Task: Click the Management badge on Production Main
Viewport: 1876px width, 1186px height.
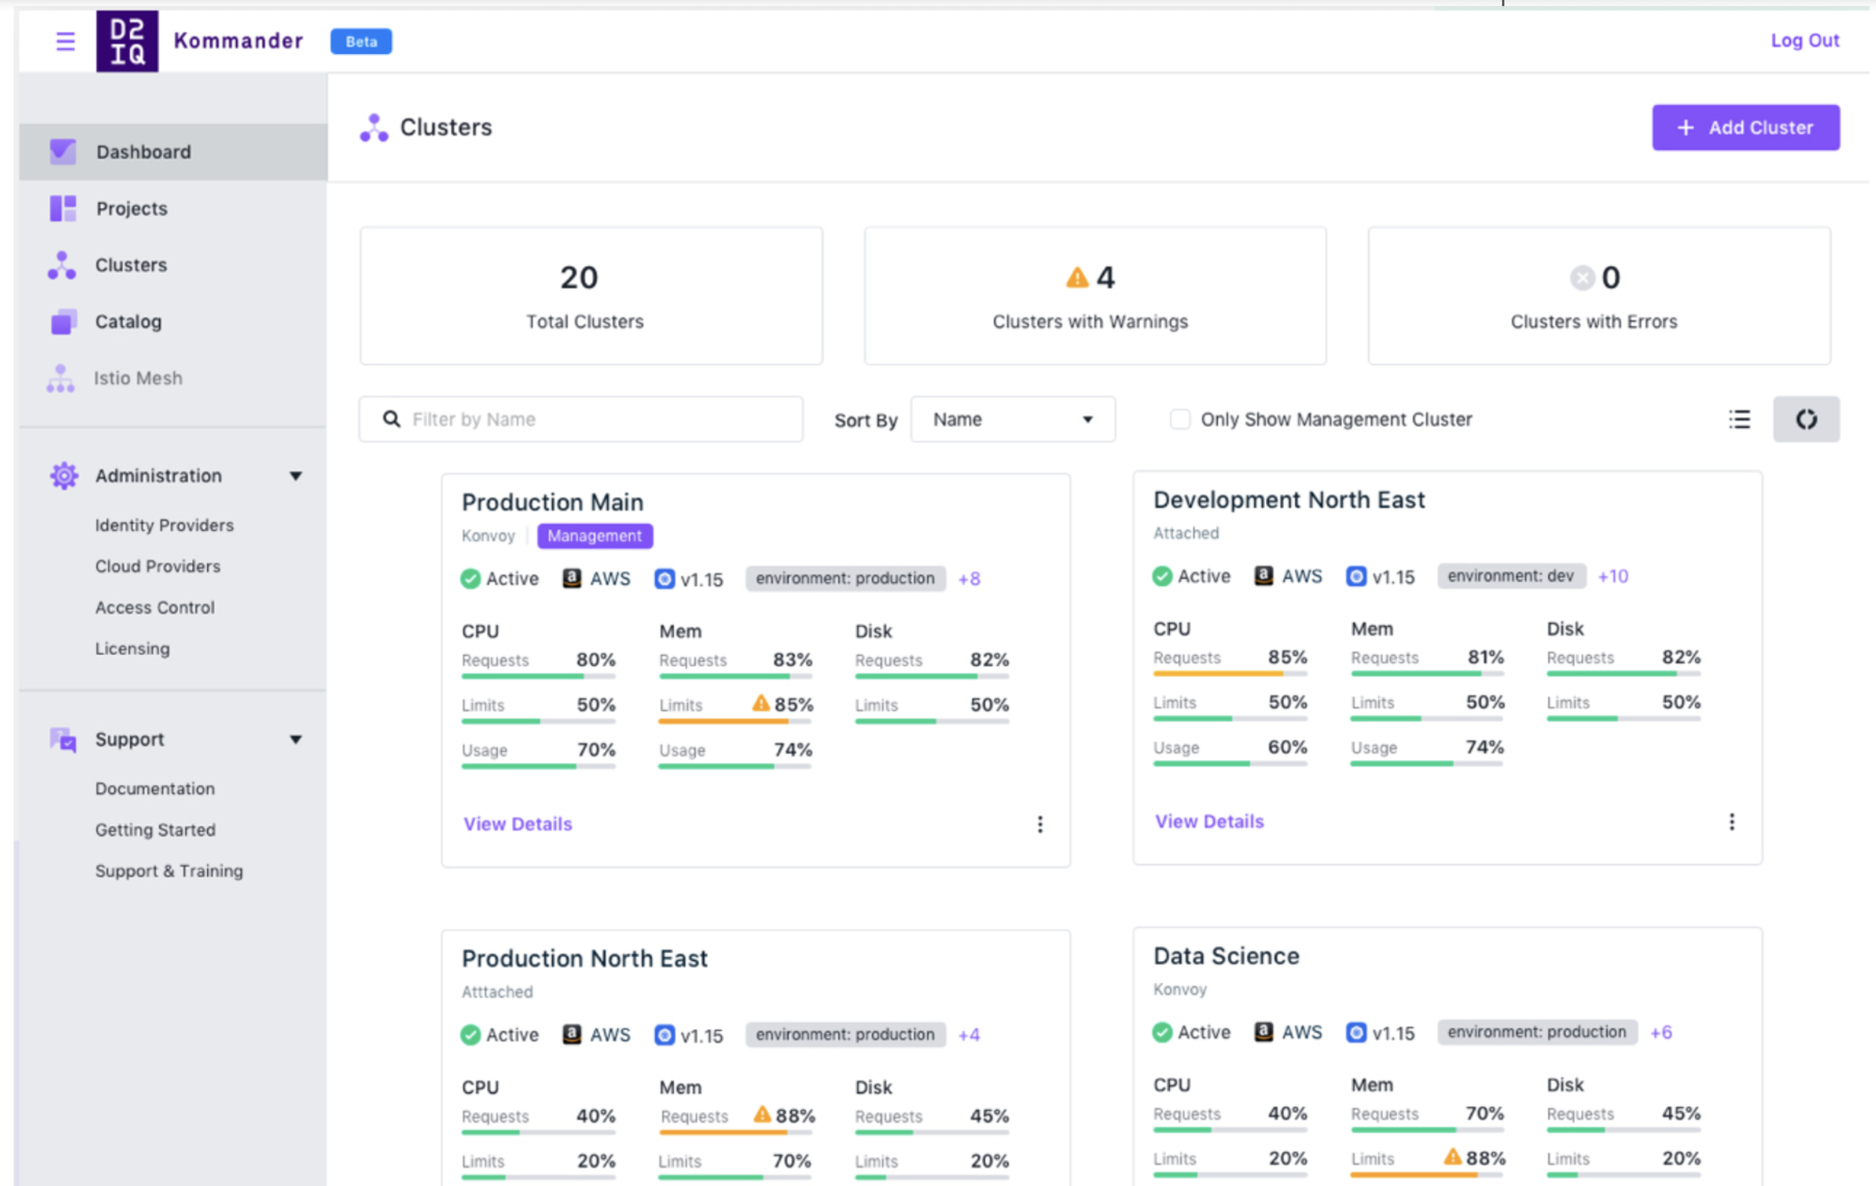Action: coord(594,536)
